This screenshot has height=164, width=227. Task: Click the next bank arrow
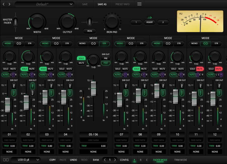coord(115,160)
